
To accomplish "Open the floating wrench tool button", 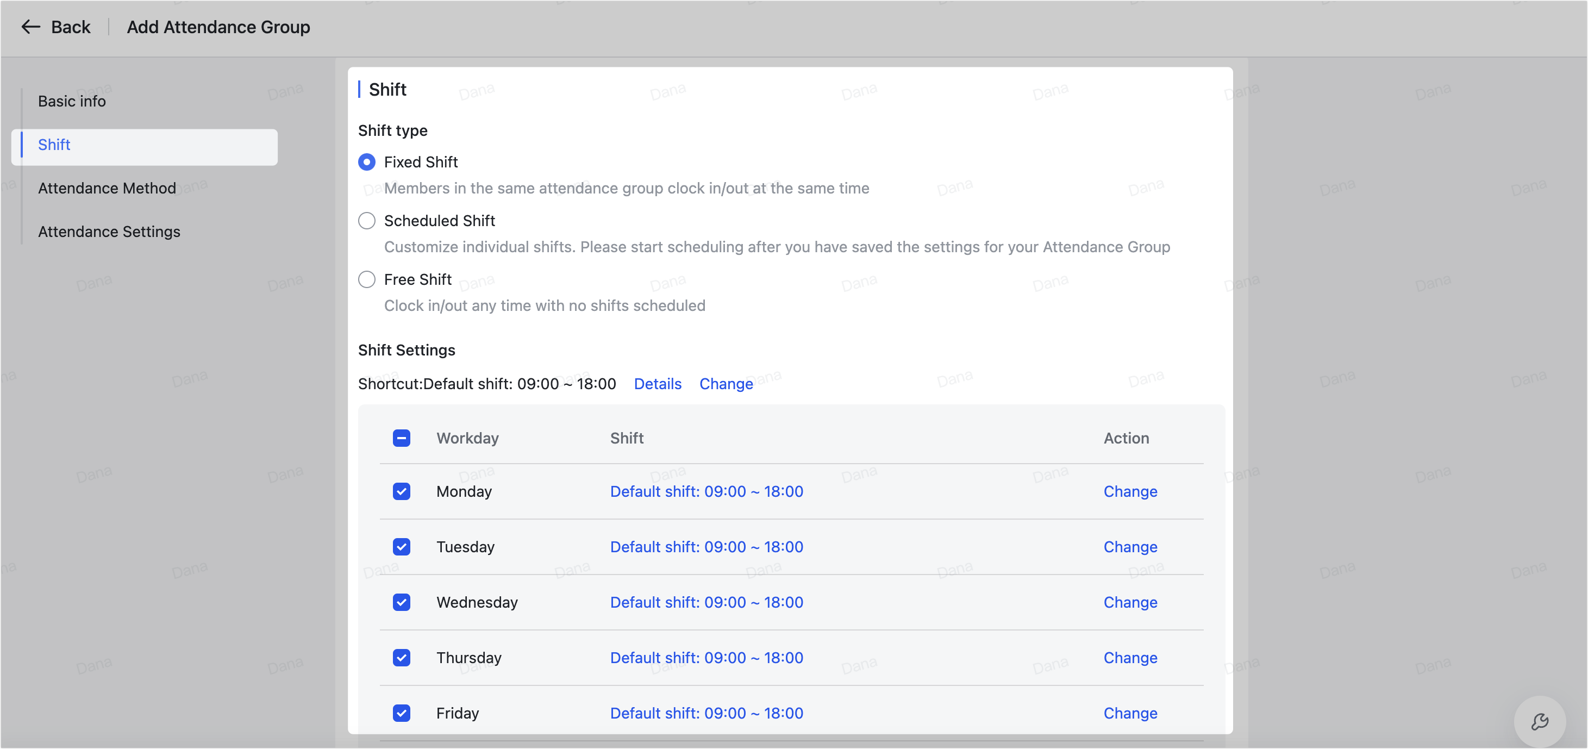I will [1541, 721].
